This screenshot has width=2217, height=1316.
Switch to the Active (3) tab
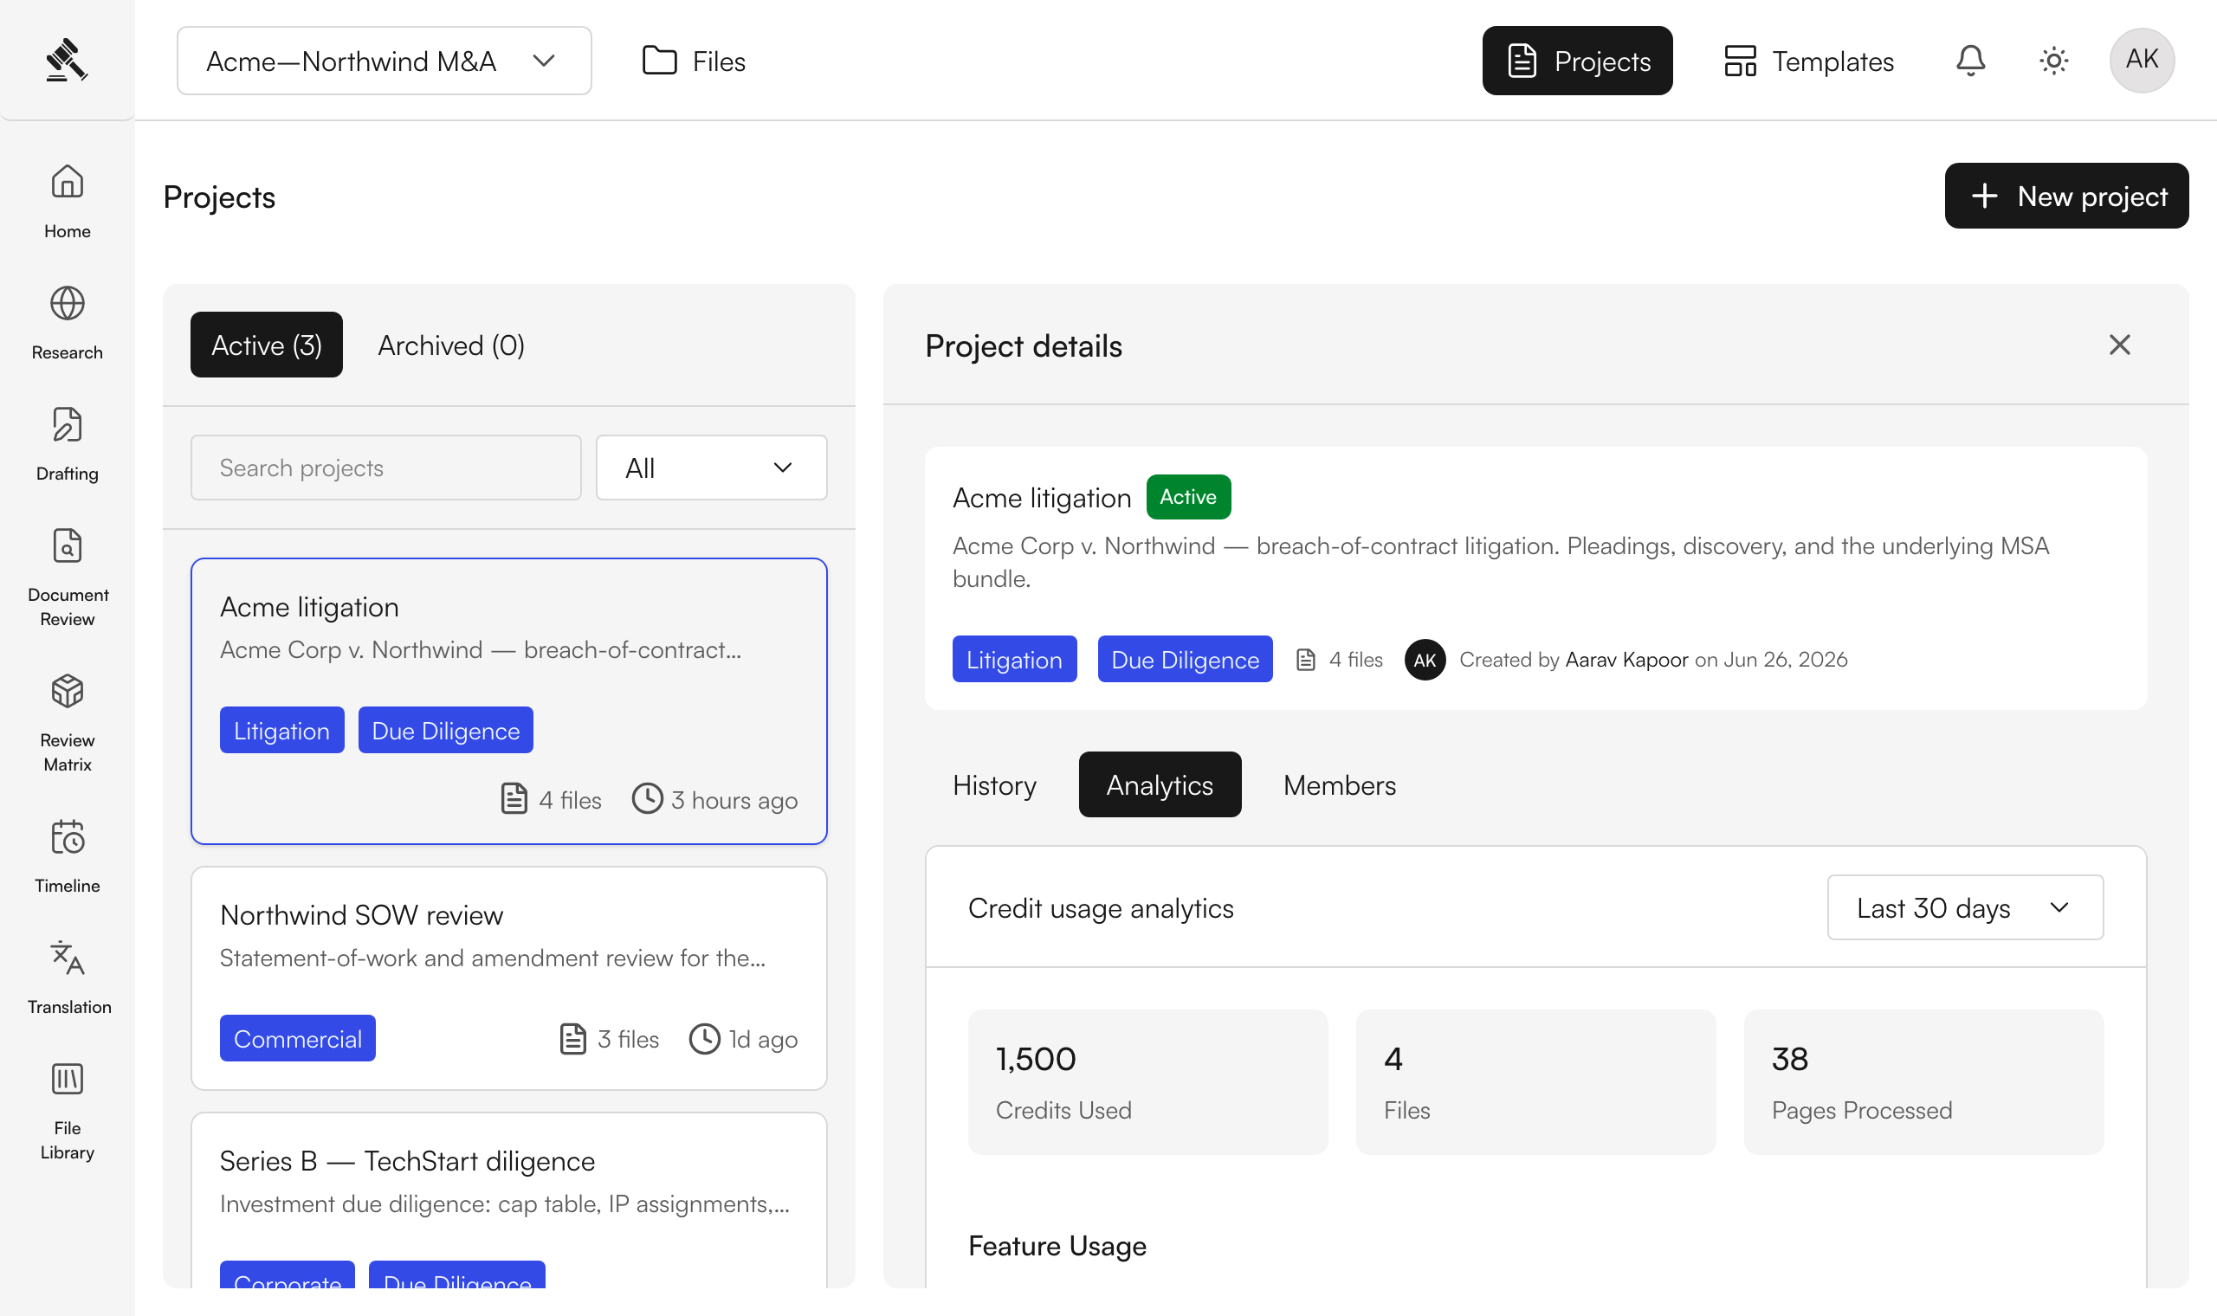[266, 345]
